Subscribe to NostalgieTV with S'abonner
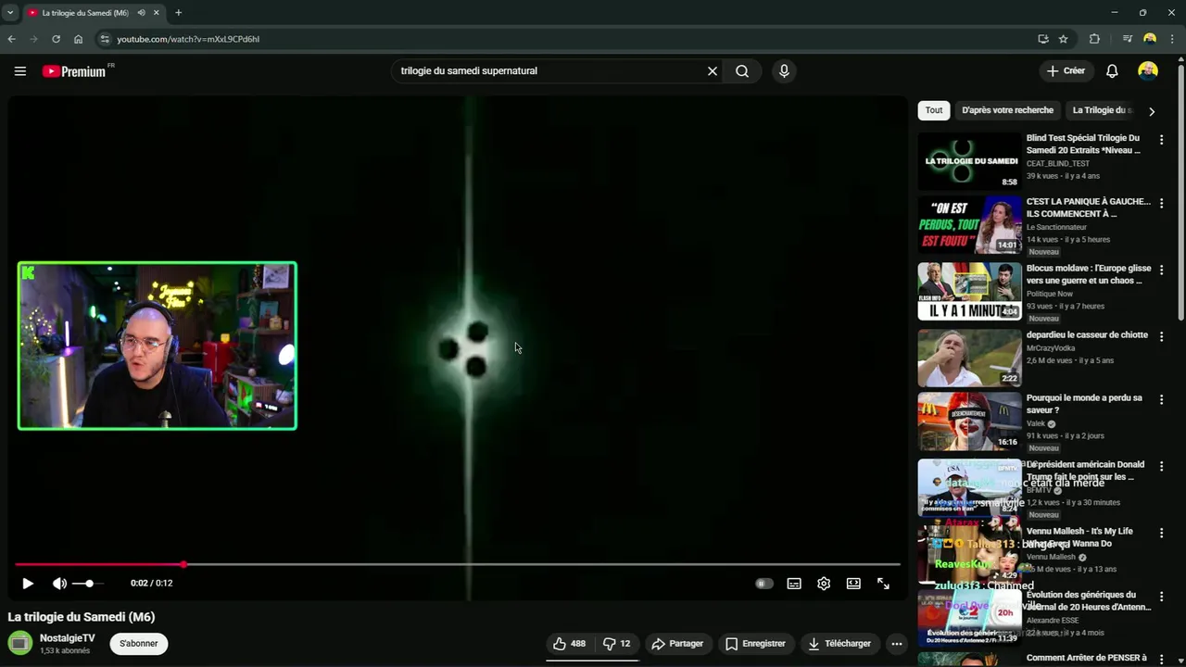This screenshot has width=1186, height=667. coord(139,643)
